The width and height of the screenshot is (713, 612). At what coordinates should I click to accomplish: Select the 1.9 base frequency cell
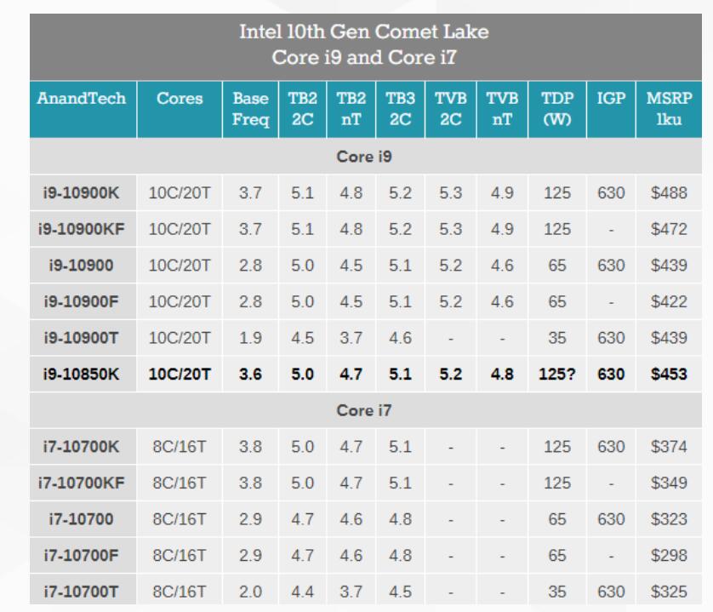point(250,338)
